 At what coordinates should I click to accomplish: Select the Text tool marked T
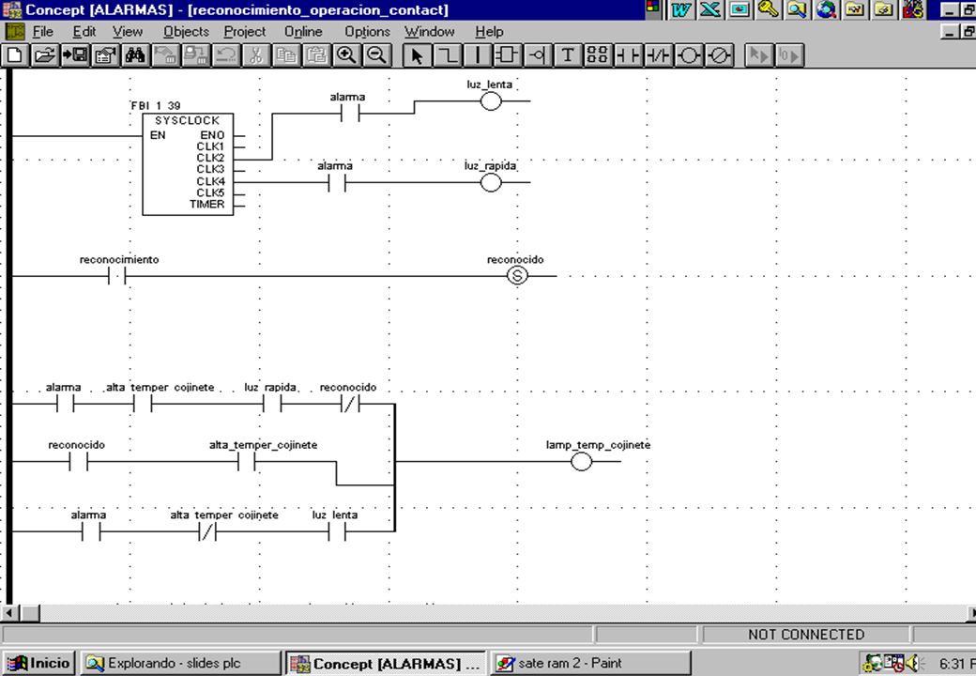coord(567,55)
